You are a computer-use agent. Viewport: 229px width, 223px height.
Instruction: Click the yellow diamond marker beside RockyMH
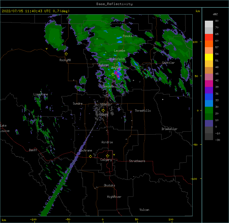[x=66, y=54]
